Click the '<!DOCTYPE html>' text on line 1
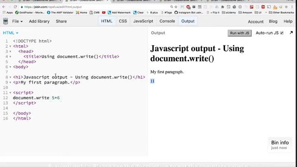Viewport: 297px width, 167px height. click(32, 41)
